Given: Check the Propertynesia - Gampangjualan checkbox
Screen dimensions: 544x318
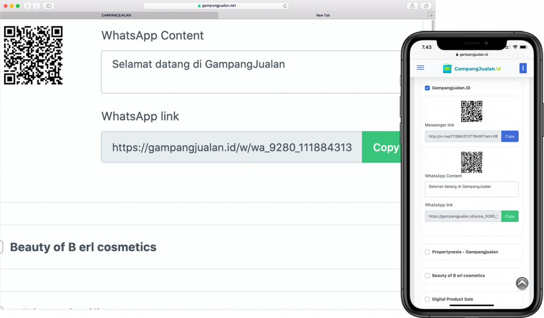Looking at the screenshot, I should click(428, 252).
